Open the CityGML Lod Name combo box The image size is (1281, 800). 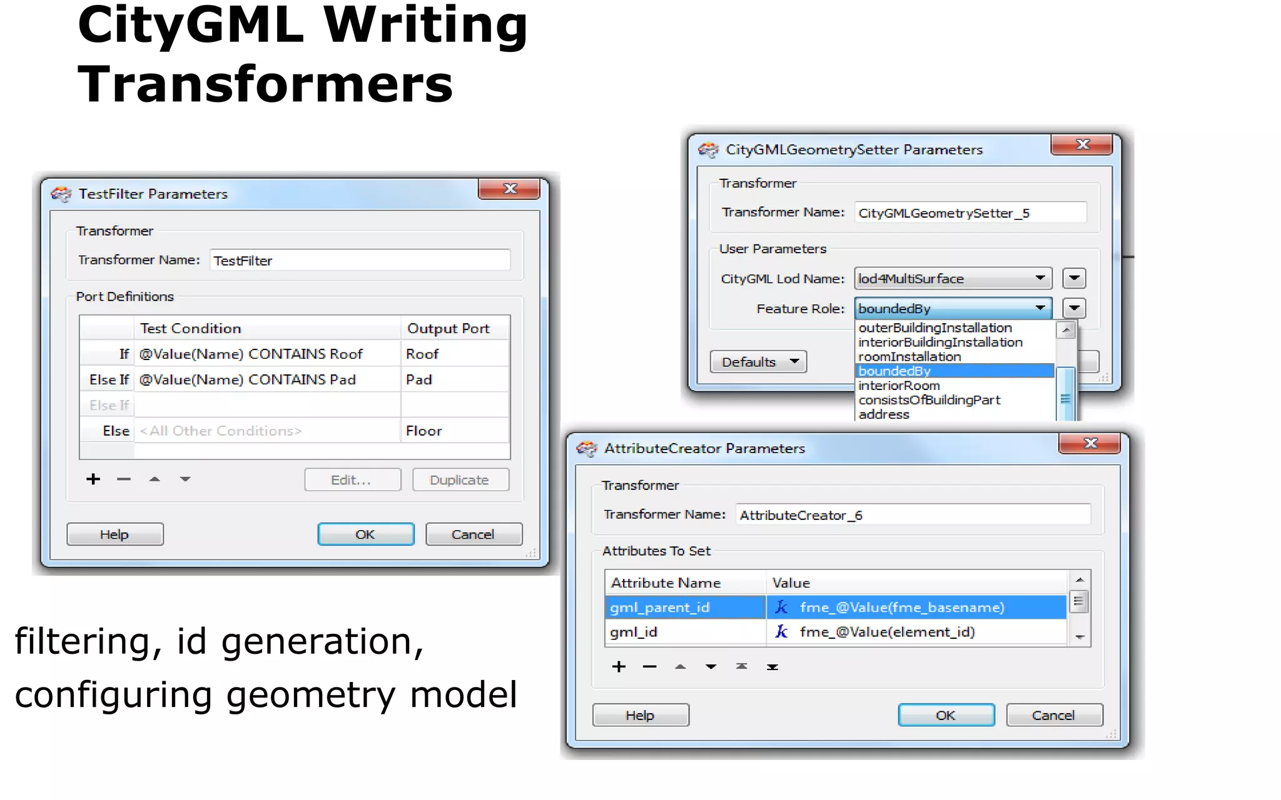[953, 279]
